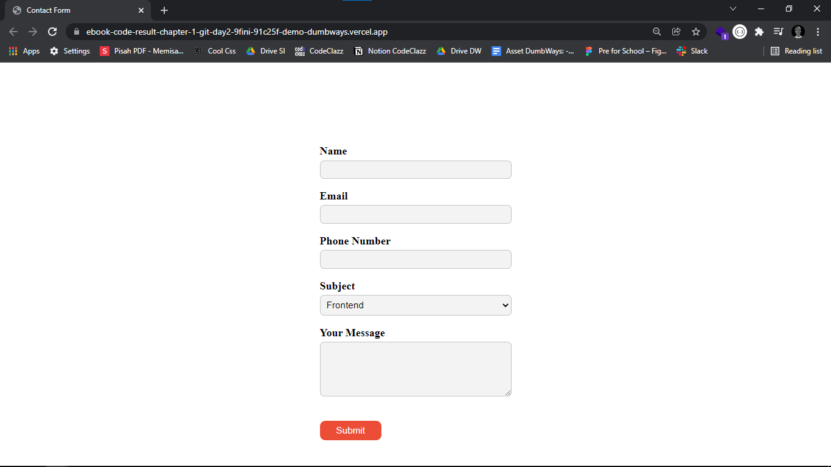Click the padlock site info icon

(76, 32)
